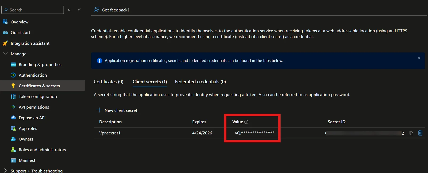Click the App roles icon
Image resolution: width=428 pixels, height=173 pixels.
coord(13,128)
